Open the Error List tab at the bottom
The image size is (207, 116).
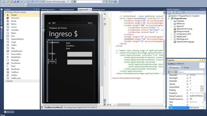point(9,112)
